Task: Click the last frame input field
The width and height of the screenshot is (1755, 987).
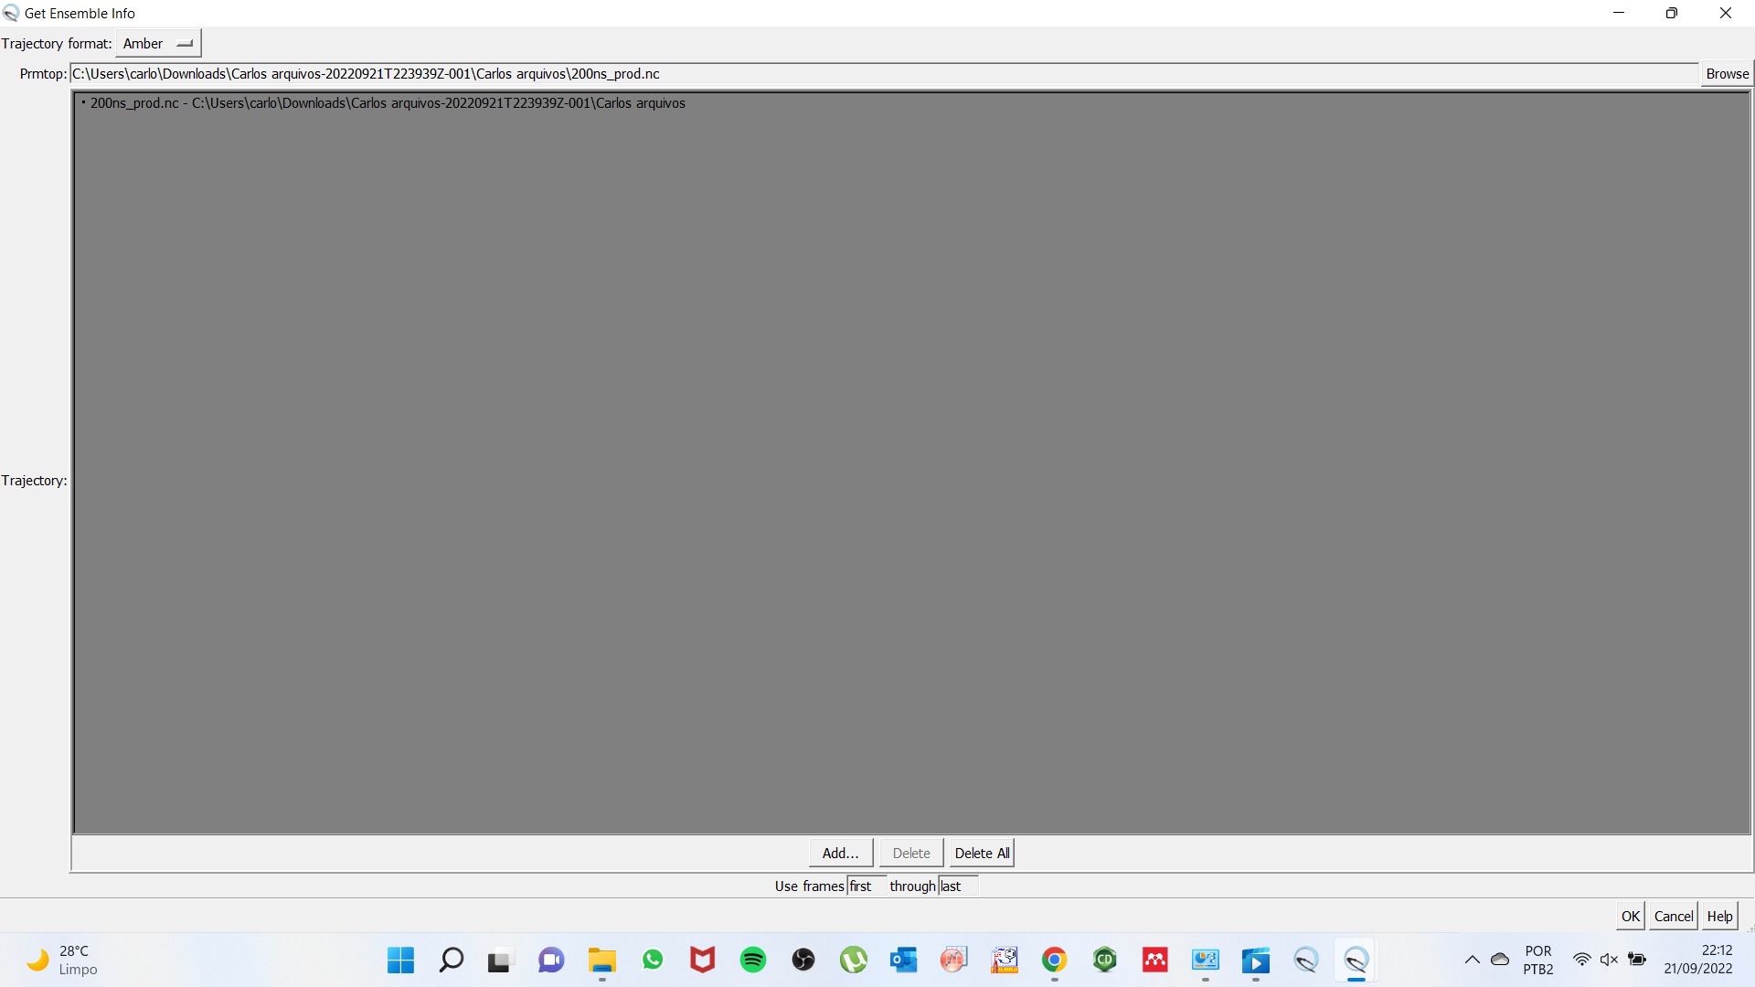Action: [957, 886]
